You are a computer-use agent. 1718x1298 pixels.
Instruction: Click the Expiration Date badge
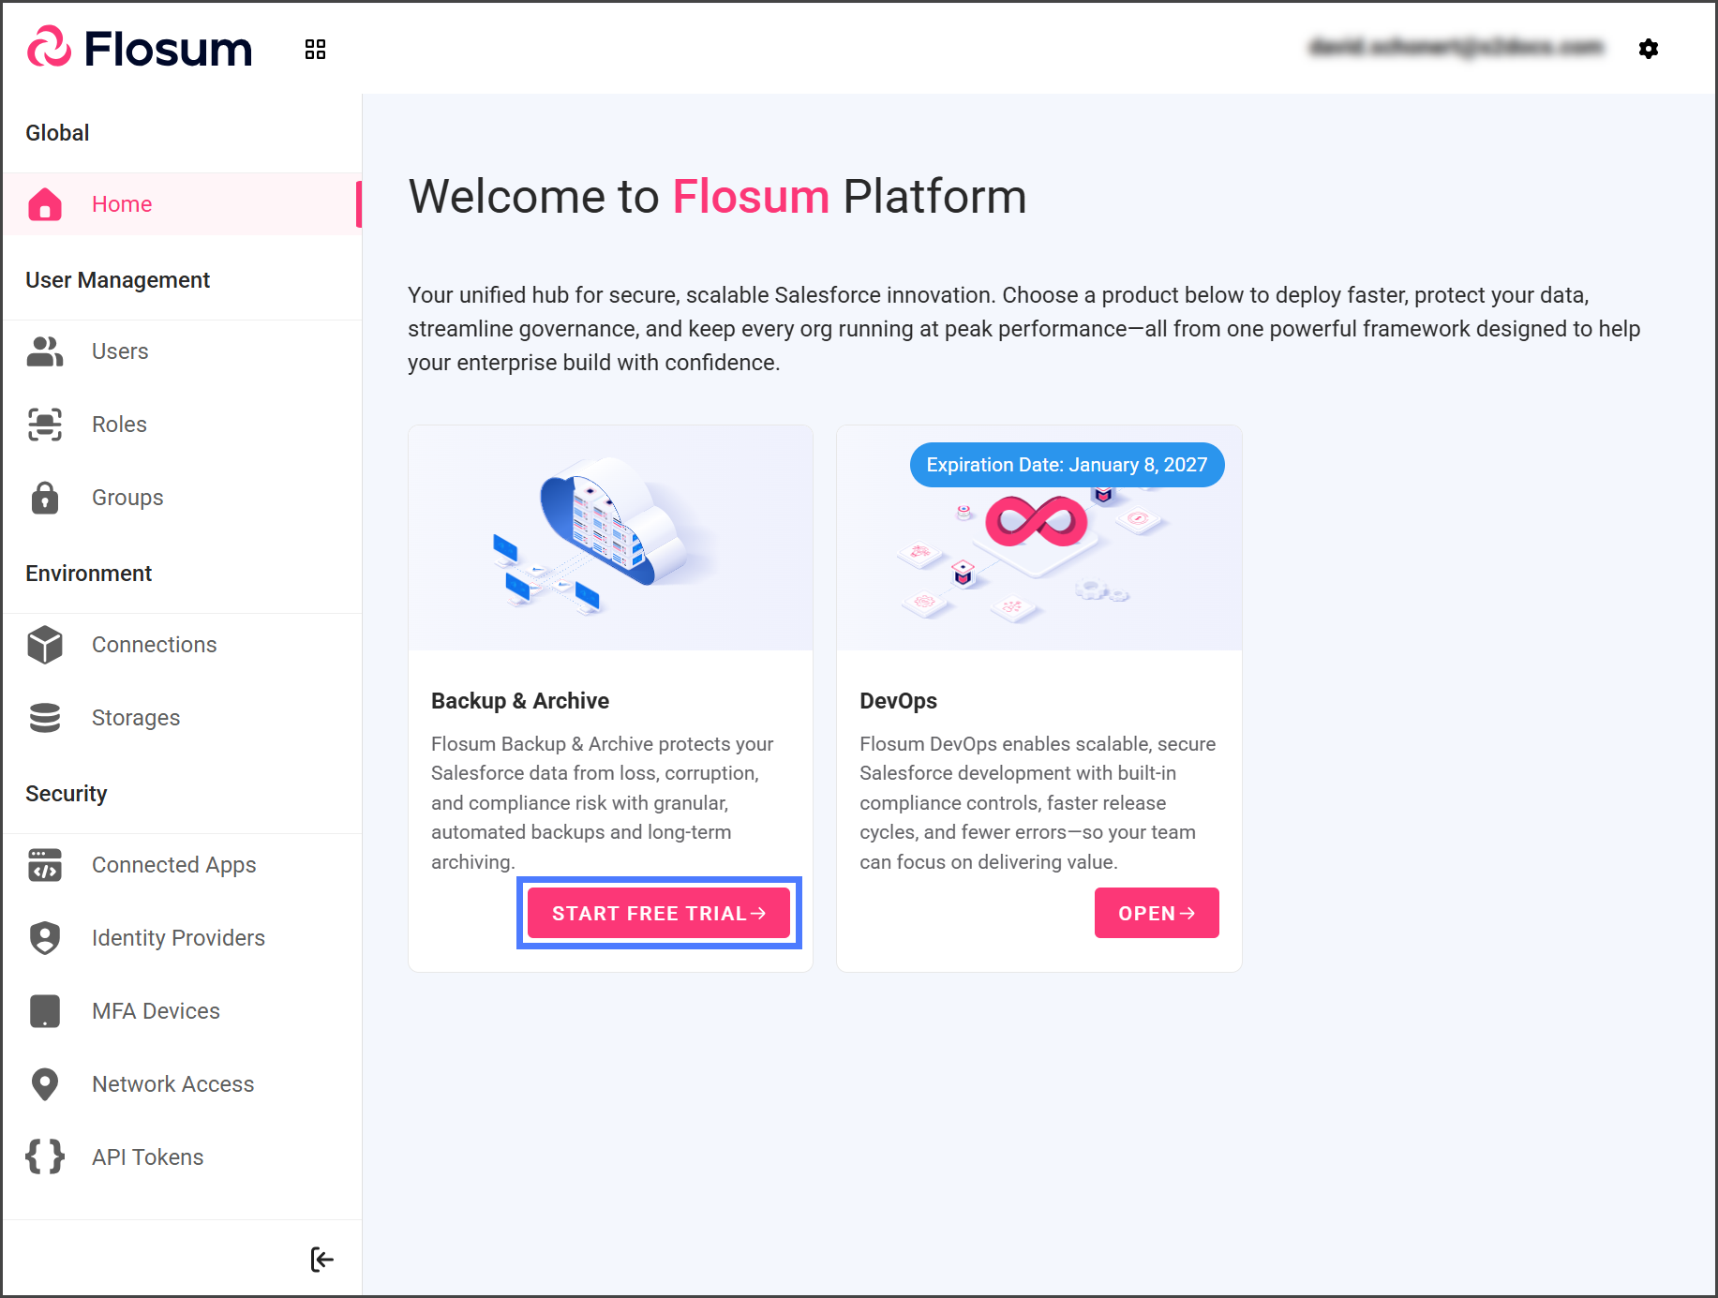coord(1067,465)
